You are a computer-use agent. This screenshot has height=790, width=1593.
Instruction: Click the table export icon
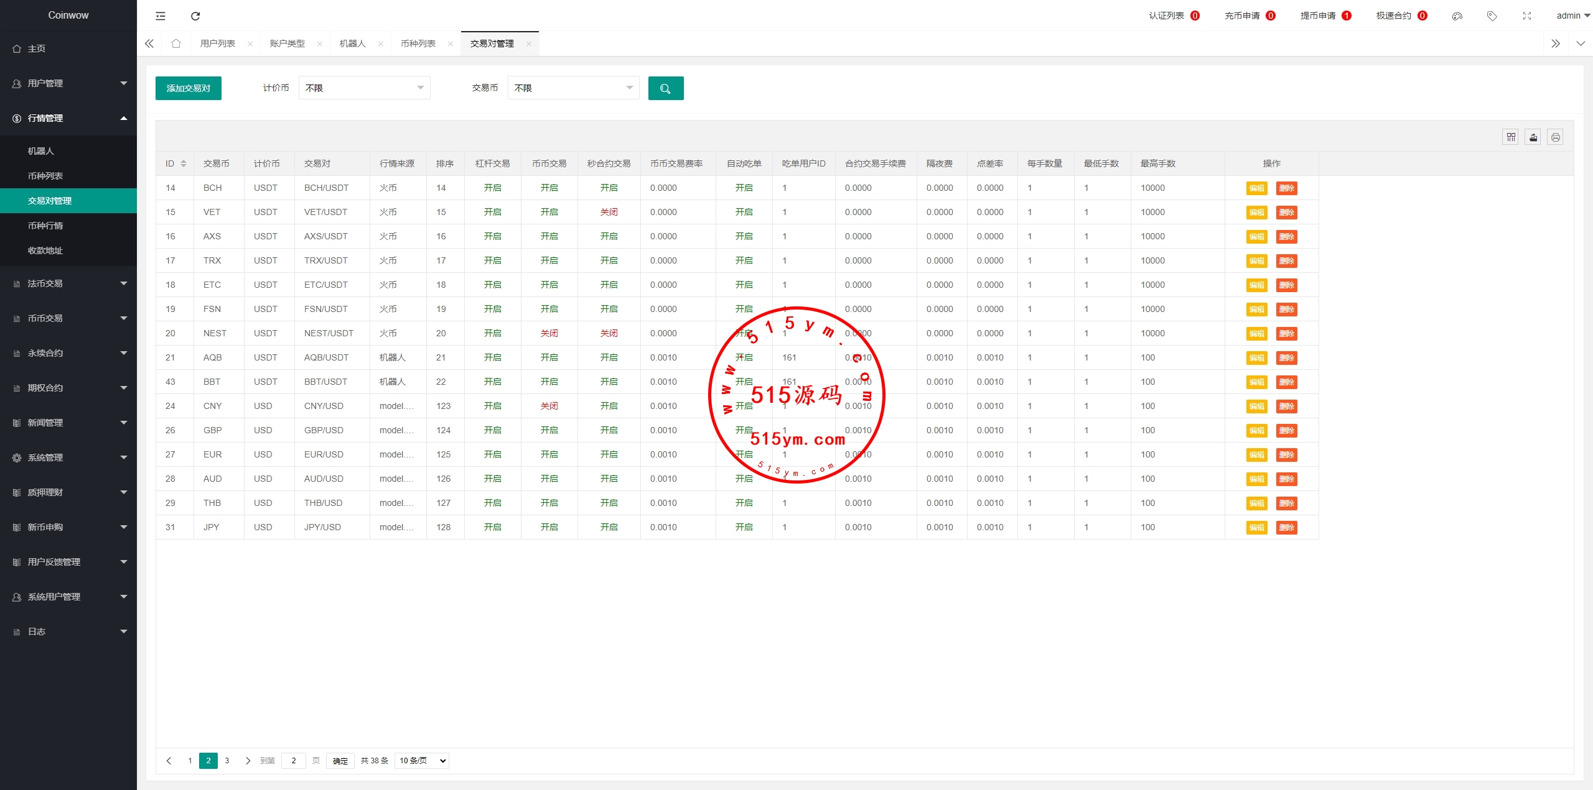1533,137
